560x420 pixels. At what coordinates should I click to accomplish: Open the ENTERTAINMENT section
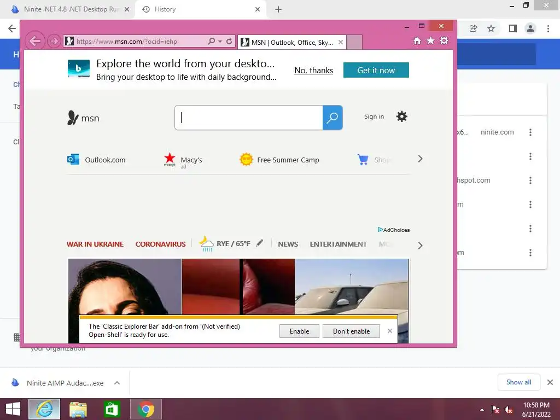coord(338,244)
